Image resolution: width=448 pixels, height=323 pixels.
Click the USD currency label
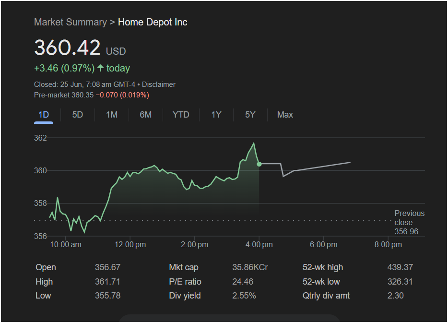tap(116, 51)
